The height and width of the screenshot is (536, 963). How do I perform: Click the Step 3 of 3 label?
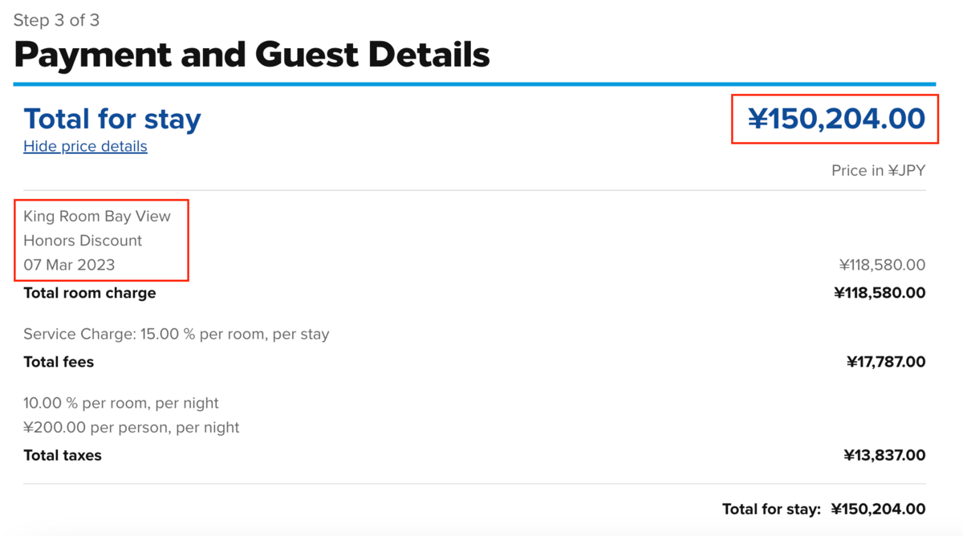[x=57, y=20]
